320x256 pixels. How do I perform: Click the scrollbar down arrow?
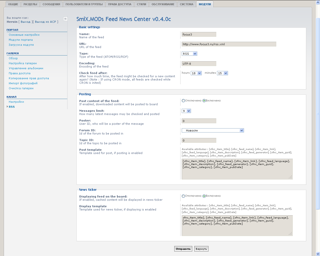pyautogui.click(x=318, y=254)
